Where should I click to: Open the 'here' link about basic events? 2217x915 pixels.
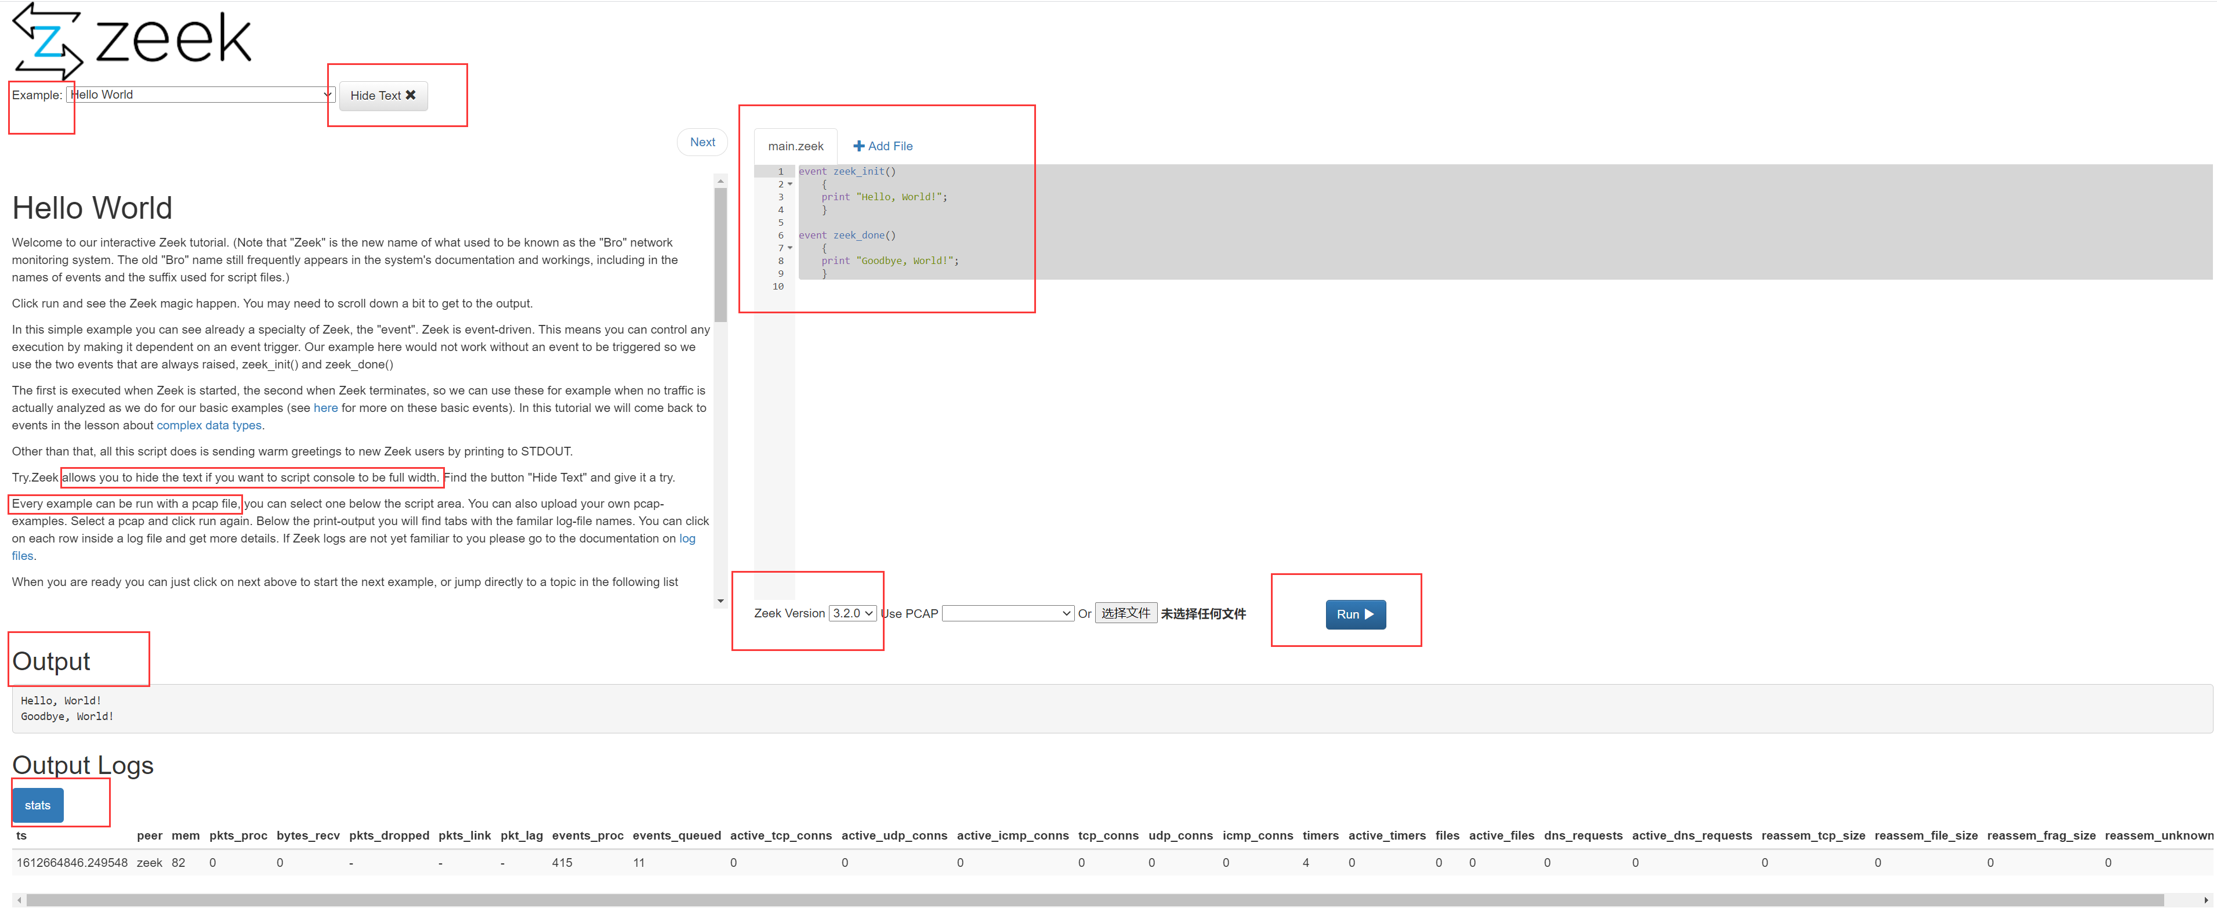[325, 408]
